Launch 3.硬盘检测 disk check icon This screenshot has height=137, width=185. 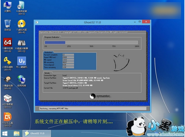[7, 80]
